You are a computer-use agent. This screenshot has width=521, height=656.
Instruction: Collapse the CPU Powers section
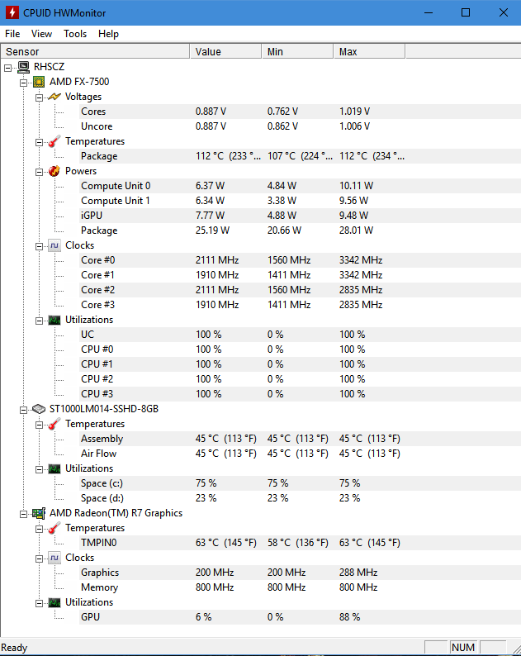(40, 171)
